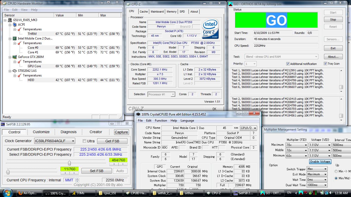
Task: Click the Intel Mobile Core 2 Duo chip icon
Action: point(15,38)
